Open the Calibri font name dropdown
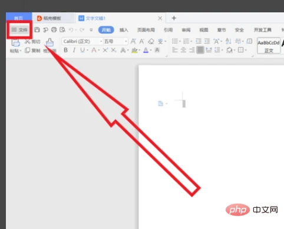 pos(82,41)
